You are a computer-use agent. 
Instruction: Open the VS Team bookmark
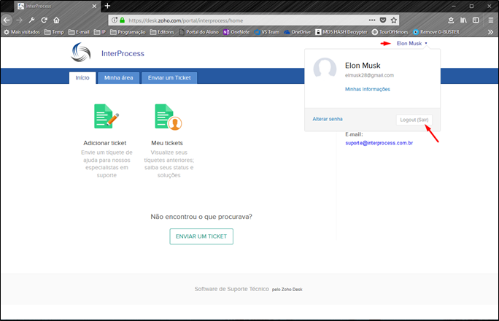click(267, 32)
